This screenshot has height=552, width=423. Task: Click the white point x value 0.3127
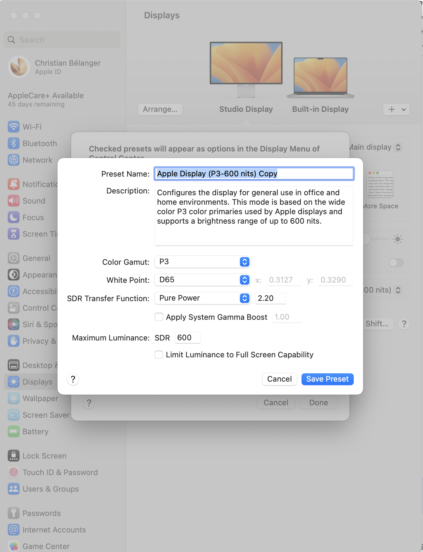tap(284, 280)
